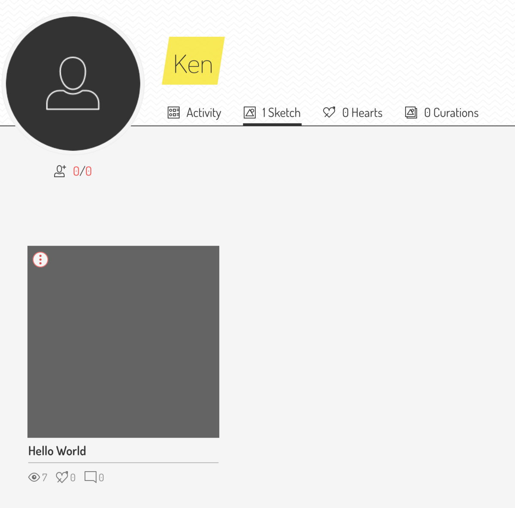This screenshot has height=508, width=515.
Task: Click the add-follower person icon under the avatar
Action: point(59,170)
